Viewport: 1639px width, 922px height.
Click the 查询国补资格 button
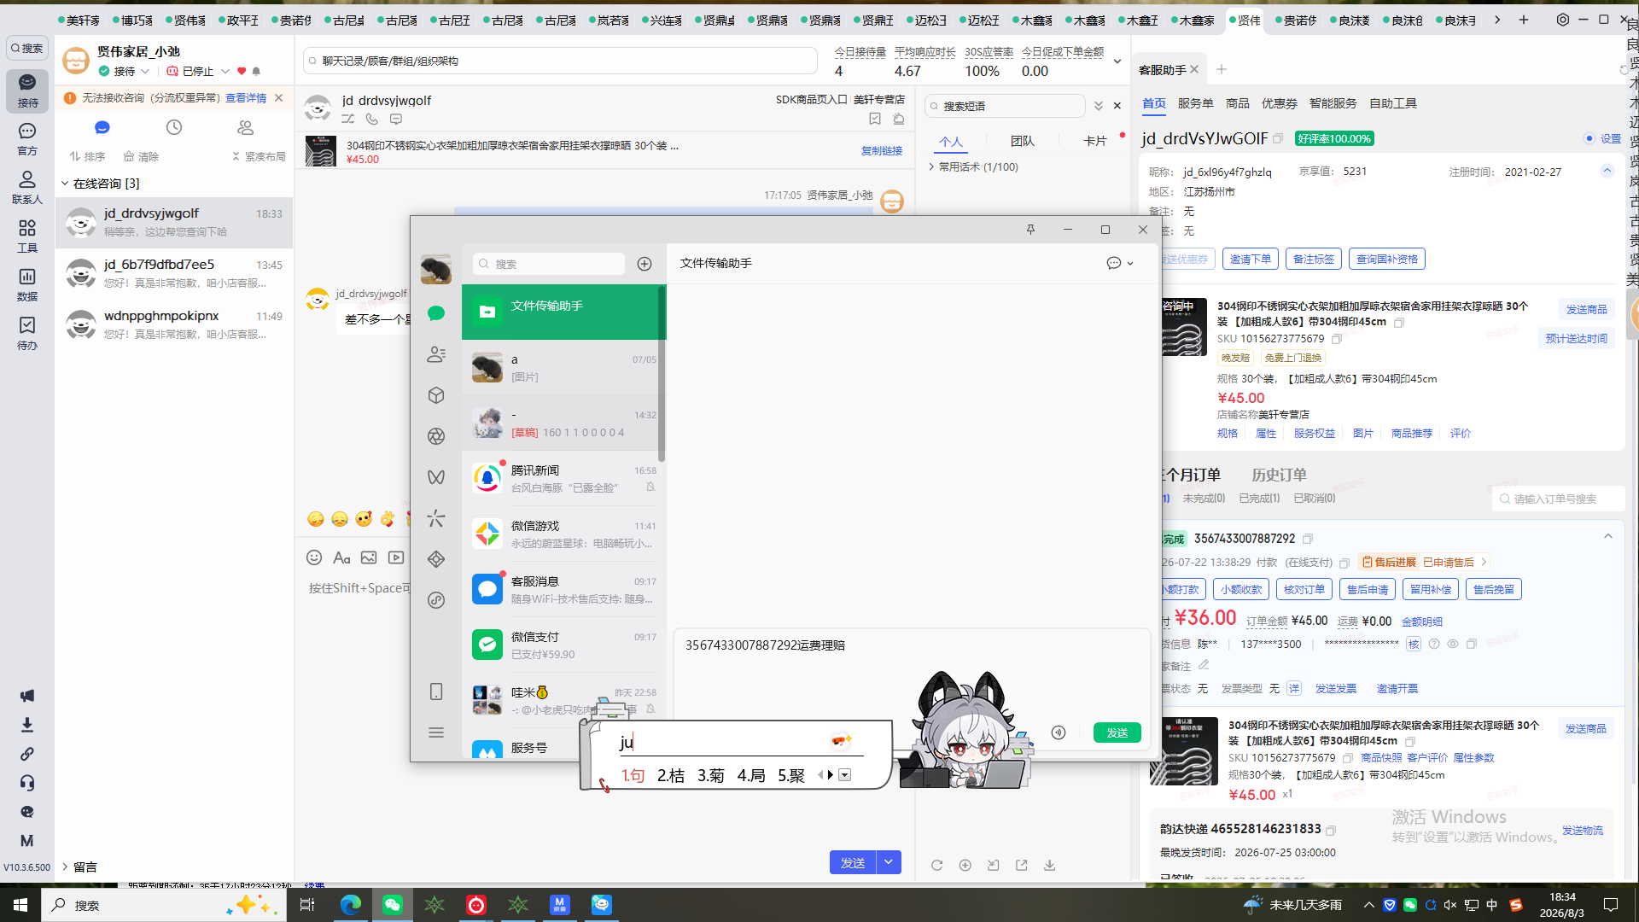(1387, 259)
